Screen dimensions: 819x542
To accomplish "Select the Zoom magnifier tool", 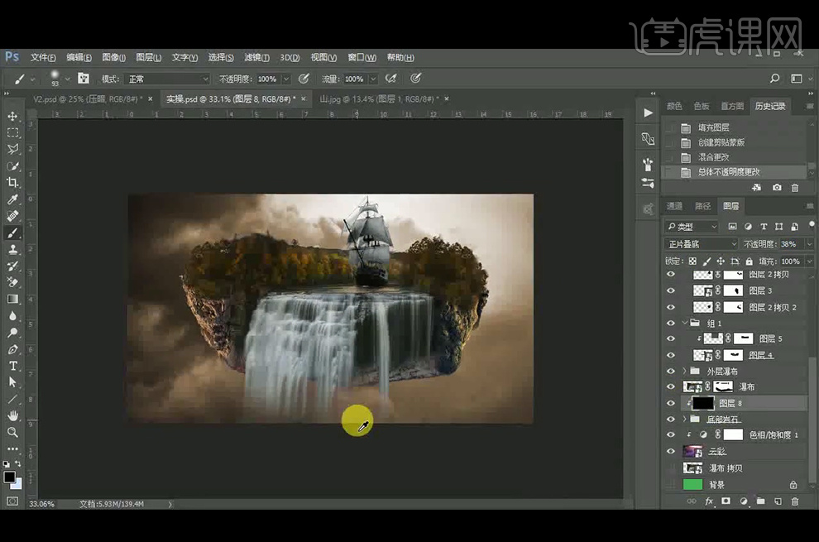I will click(12, 432).
